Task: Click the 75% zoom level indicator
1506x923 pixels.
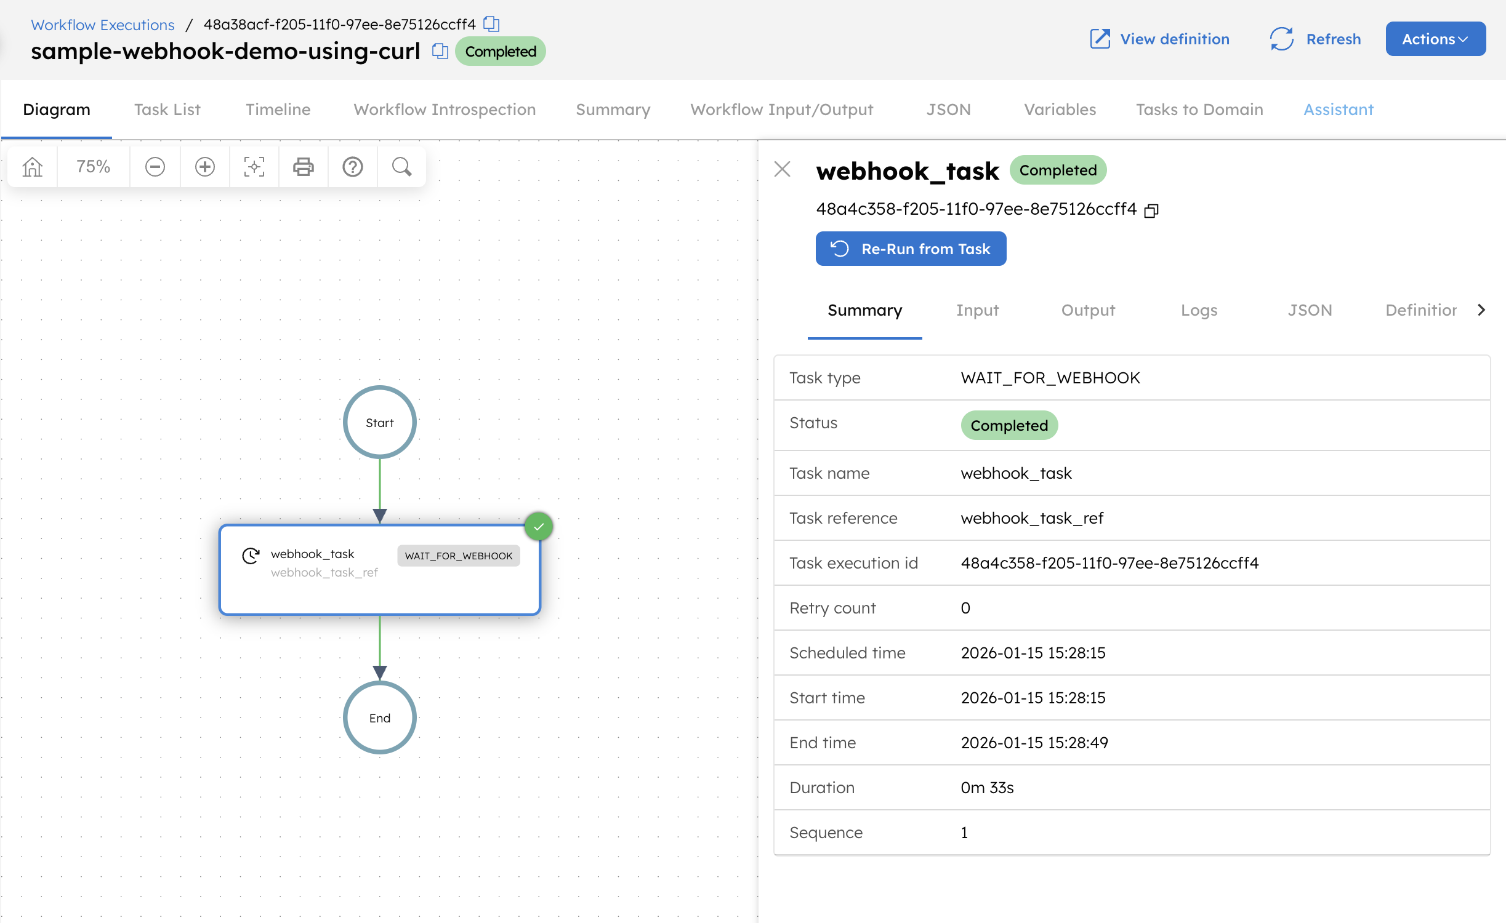Action: tap(93, 167)
